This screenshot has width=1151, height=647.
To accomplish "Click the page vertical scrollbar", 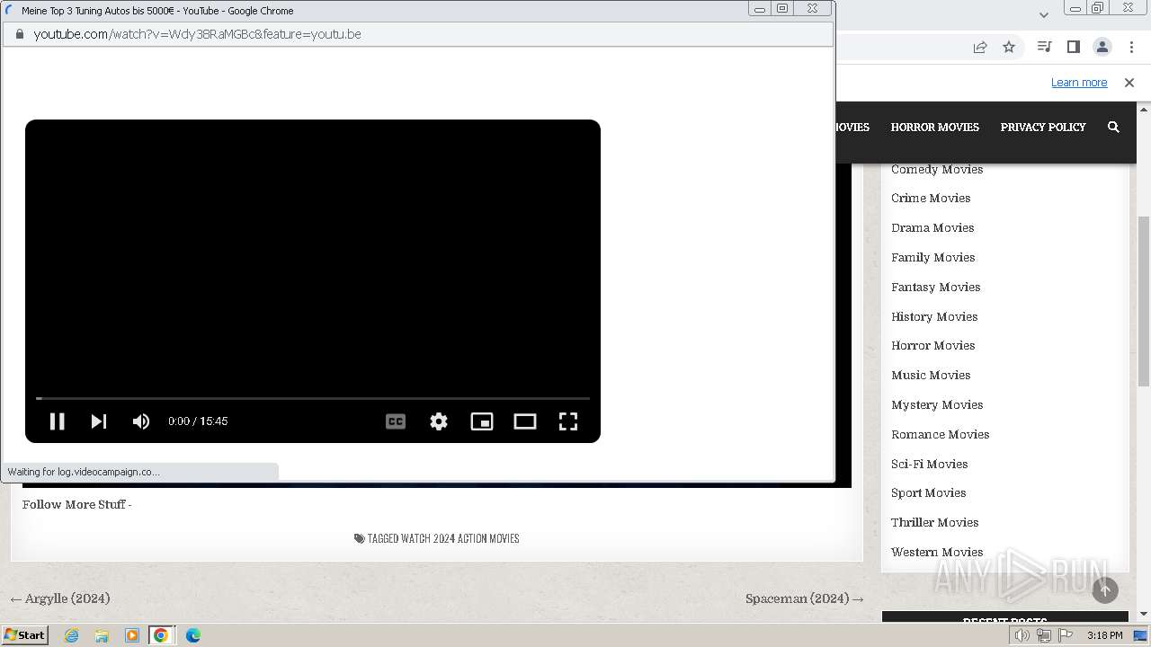I will [x=1144, y=301].
